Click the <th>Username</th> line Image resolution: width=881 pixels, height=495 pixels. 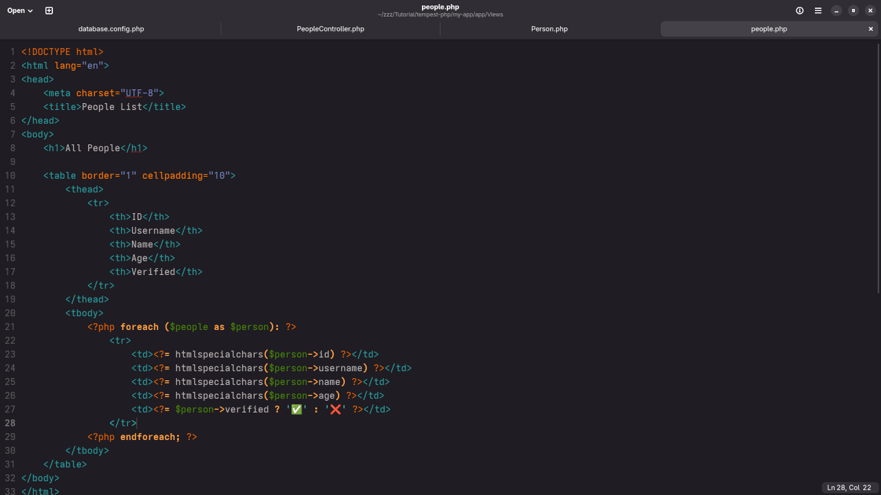coord(156,230)
